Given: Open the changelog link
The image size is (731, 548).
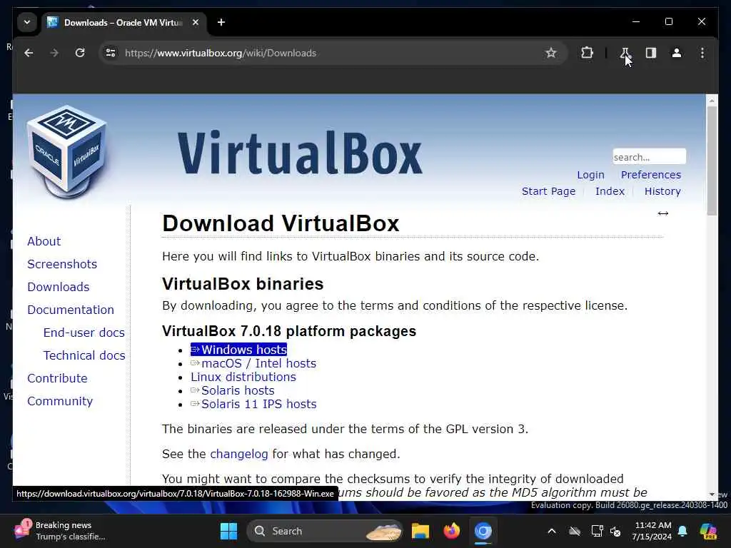Looking at the screenshot, I should pyautogui.click(x=239, y=455).
